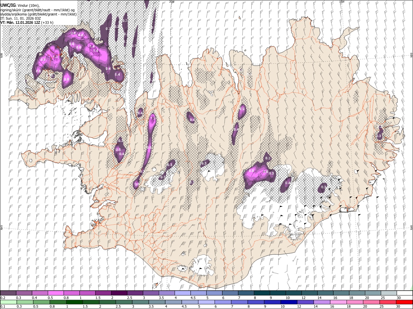
Task: Click the violet 12–14 swatch in lower scale
Action: (305, 302)
